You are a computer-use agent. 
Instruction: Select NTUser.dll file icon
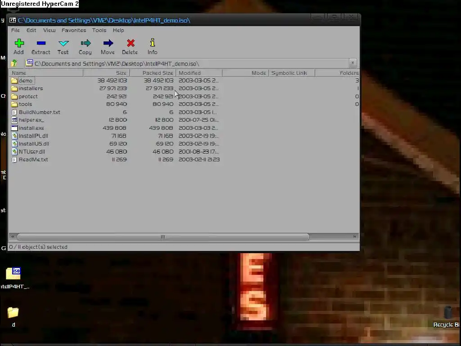coord(14,152)
